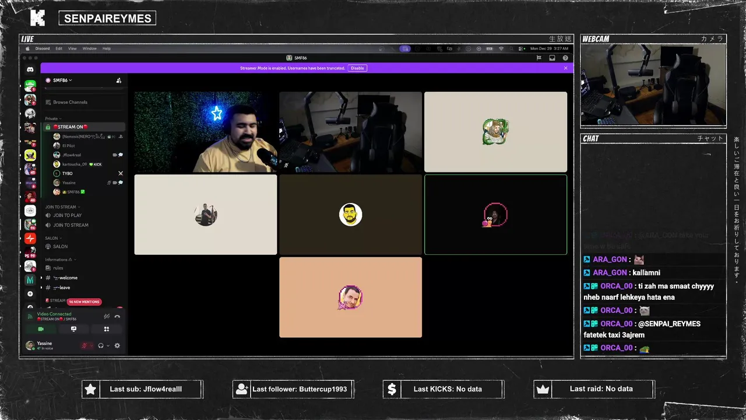Jump to 96 NEW MENTIONS
Screen dimensions: 746x420
(x=85, y=302)
